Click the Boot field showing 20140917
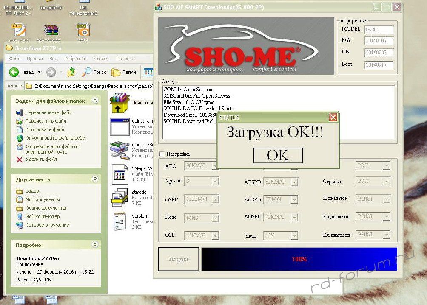The width and height of the screenshot is (427, 305). [x=379, y=65]
